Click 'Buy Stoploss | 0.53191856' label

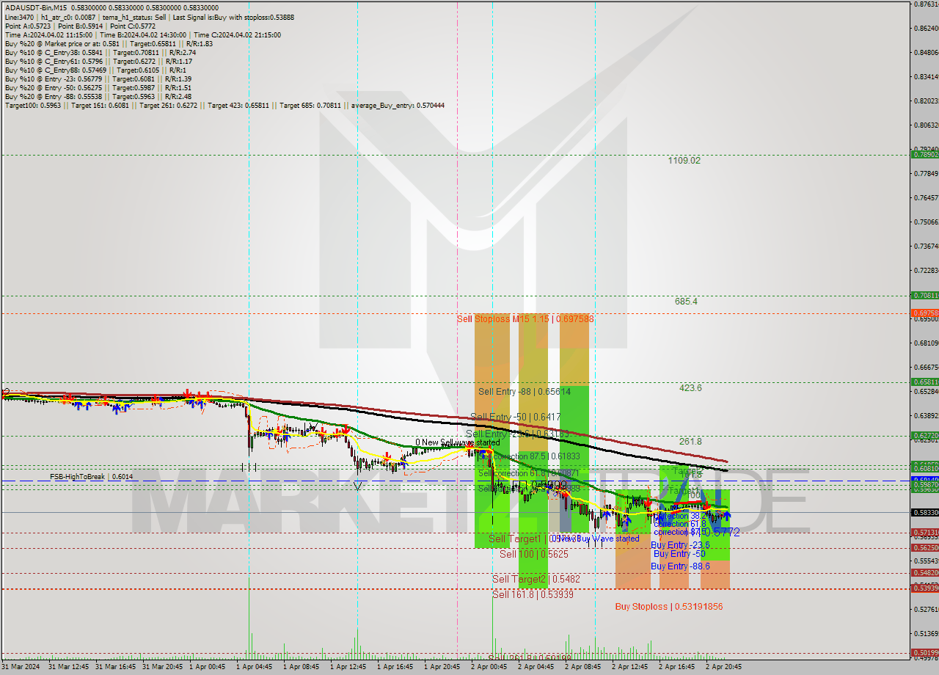point(669,607)
